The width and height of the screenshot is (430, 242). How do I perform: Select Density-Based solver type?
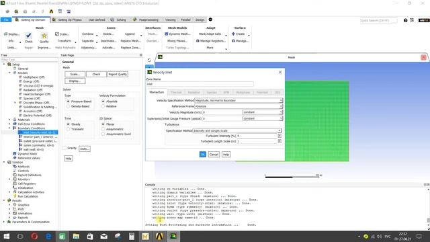68,106
